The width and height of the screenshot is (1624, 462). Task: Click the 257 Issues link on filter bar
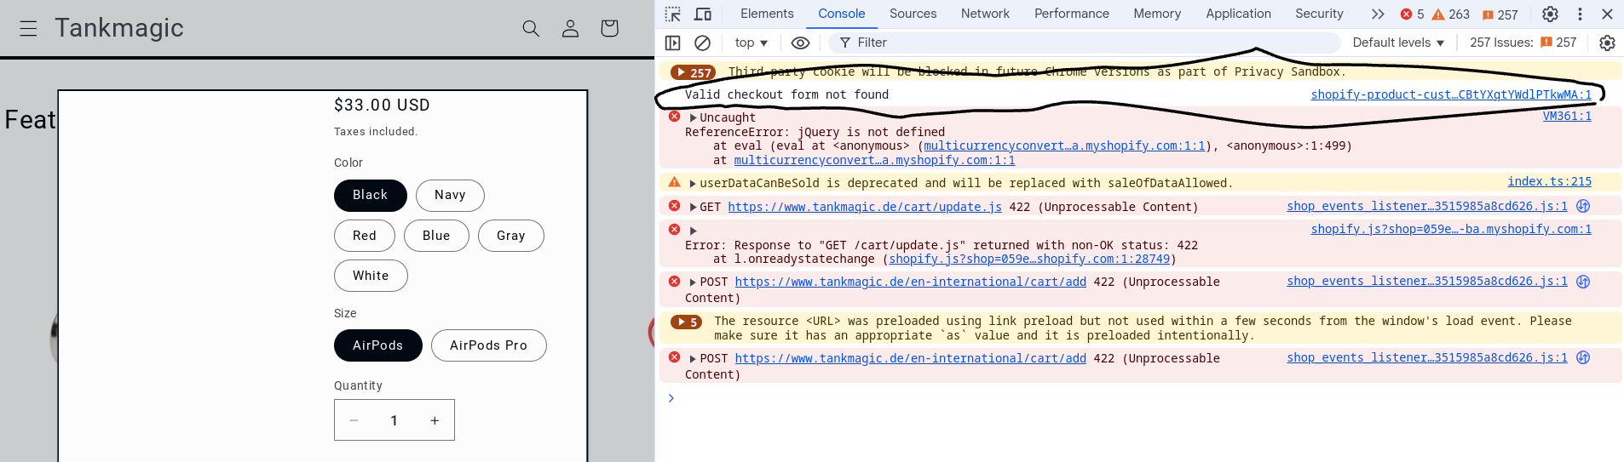point(1523,43)
